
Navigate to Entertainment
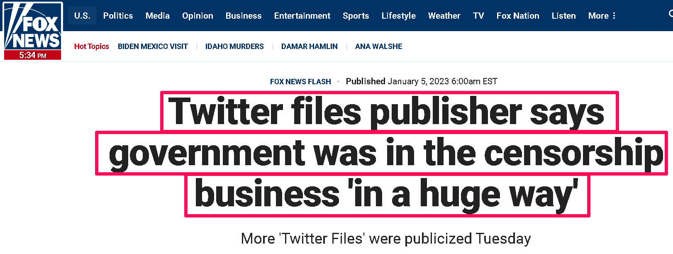[302, 16]
